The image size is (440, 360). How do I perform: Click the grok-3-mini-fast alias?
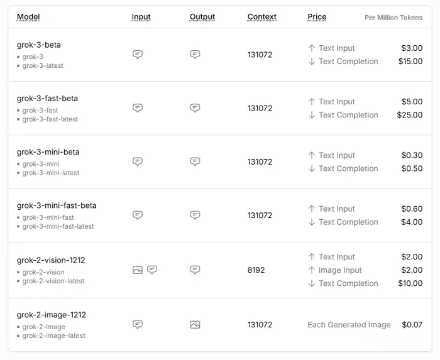coord(48,217)
